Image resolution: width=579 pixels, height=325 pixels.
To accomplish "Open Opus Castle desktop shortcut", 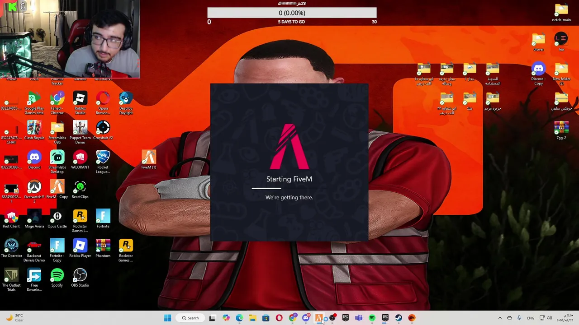I will [57, 218].
